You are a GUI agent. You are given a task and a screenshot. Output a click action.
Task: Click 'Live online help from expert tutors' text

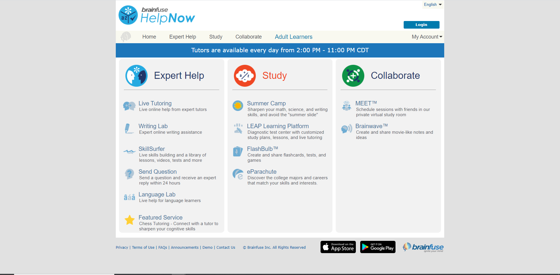click(173, 109)
